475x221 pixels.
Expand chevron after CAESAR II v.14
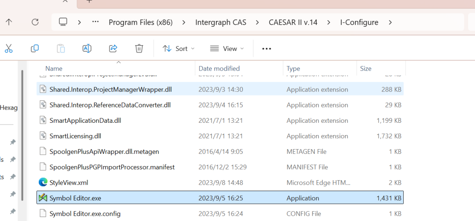329,22
